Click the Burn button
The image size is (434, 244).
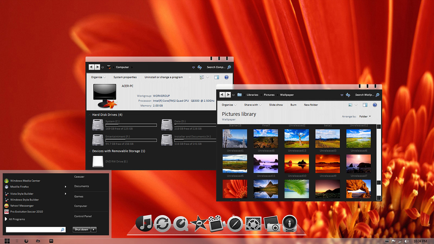coord(294,105)
